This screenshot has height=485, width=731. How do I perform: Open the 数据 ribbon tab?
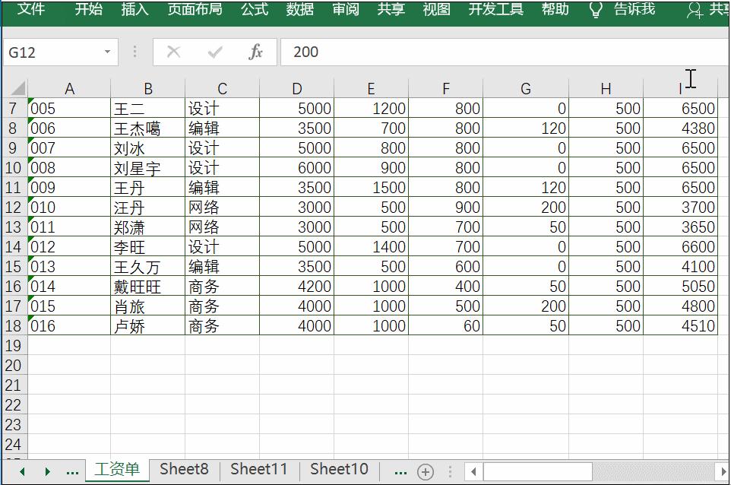point(299,11)
